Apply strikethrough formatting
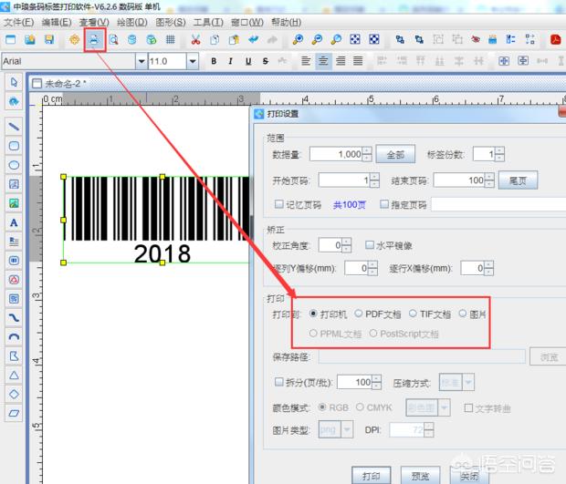 click(266, 61)
